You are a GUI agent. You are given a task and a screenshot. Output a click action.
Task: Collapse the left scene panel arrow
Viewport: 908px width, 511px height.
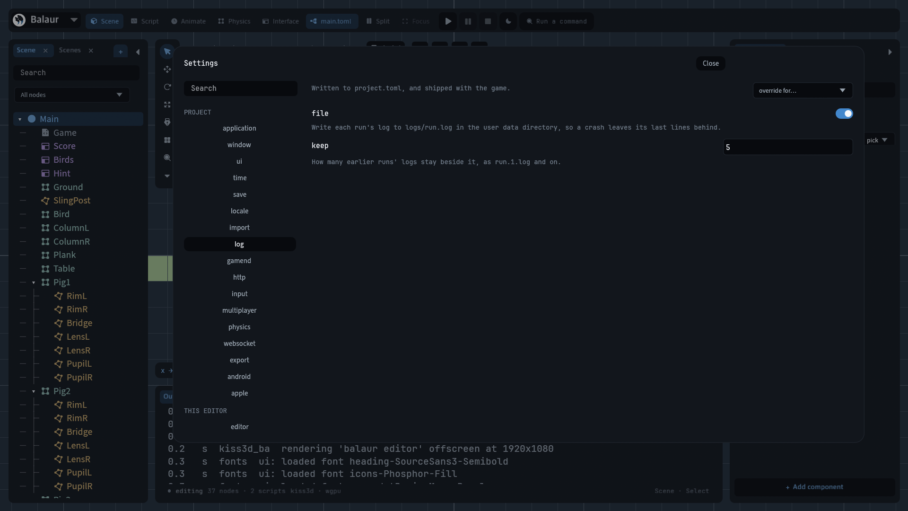(x=138, y=52)
